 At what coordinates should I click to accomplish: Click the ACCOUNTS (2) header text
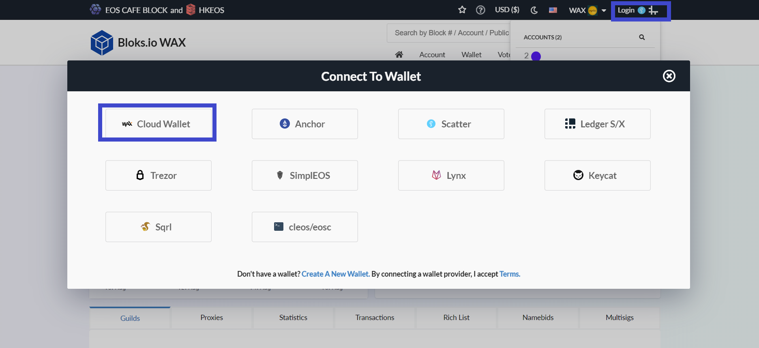click(542, 37)
